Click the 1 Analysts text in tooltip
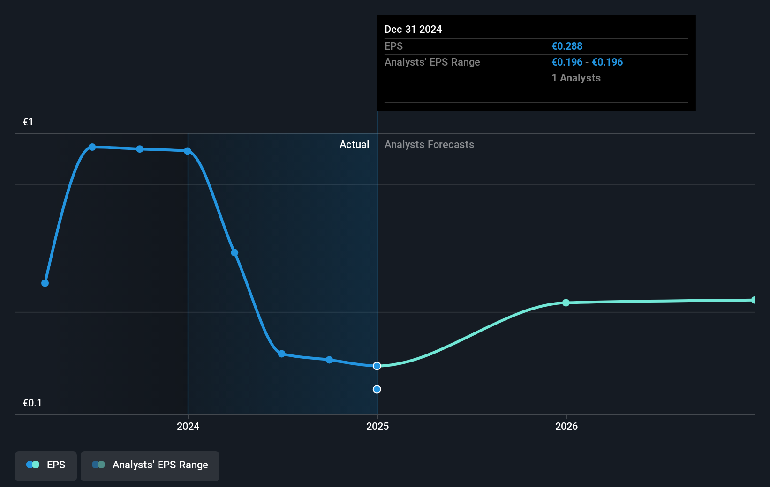The height and width of the screenshot is (487, 770). click(576, 78)
